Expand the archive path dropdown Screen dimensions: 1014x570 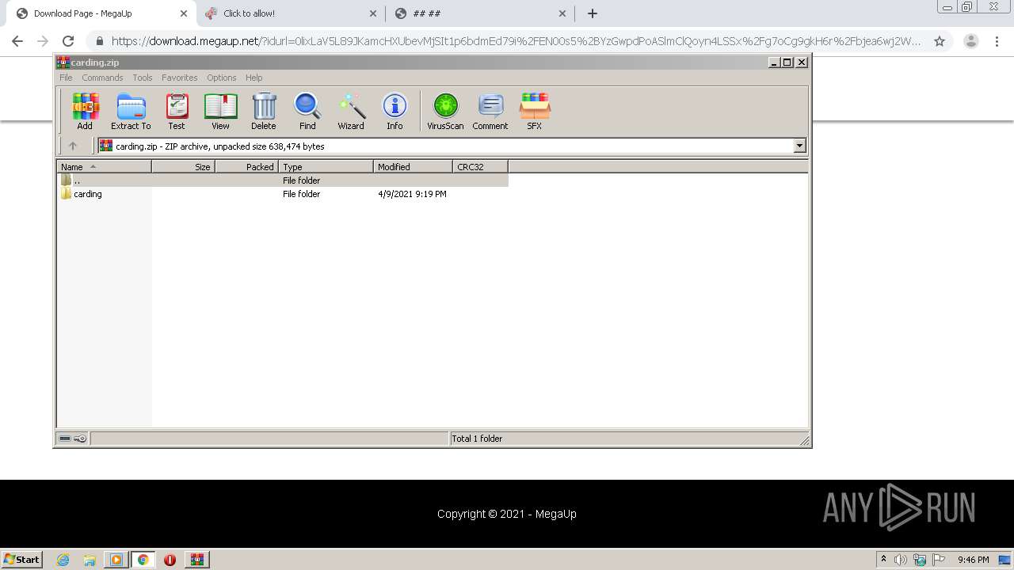click(x=799, y=146)
